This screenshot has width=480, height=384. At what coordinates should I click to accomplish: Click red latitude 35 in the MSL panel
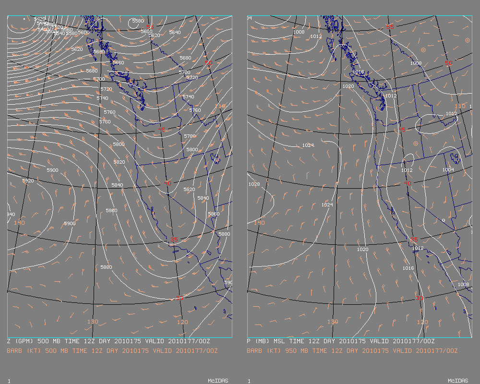[x=414, y=240]
